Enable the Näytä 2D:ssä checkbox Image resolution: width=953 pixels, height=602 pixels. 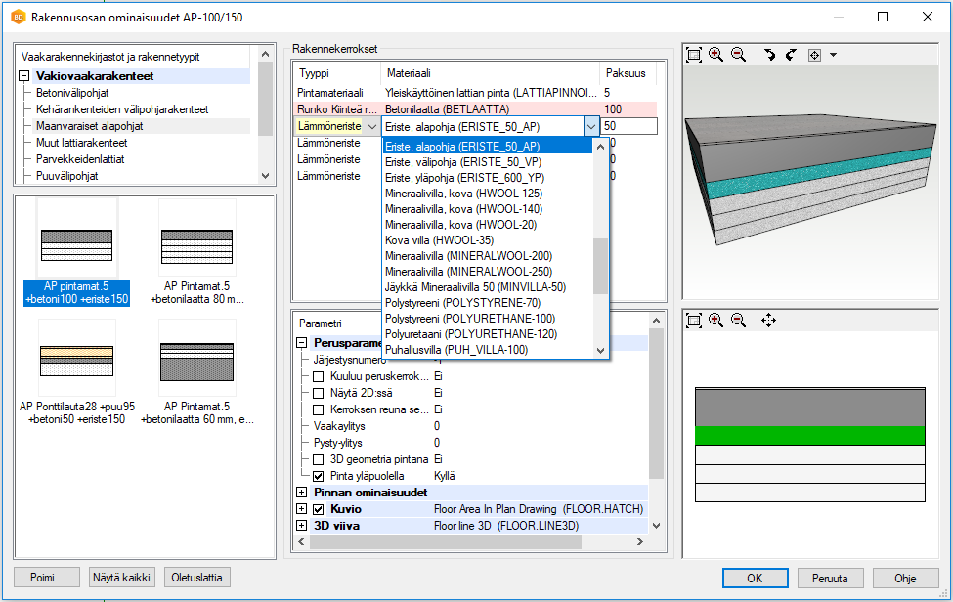319,393
